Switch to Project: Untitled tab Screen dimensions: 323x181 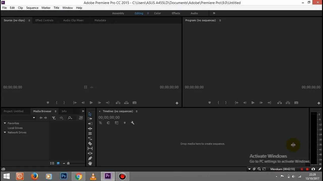tap(13, 111)
